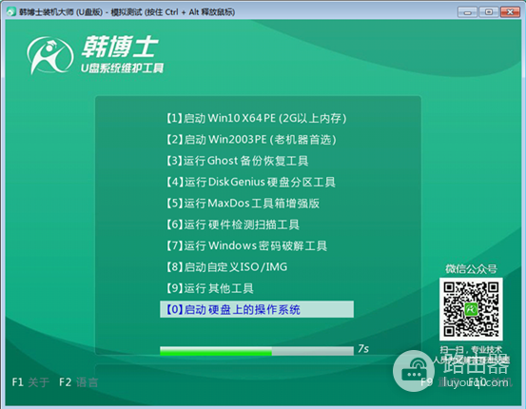Open 【6】运行硬件检测扫描工具
The height and width of the screenshot is (409, 526).
tap(232, 224)
